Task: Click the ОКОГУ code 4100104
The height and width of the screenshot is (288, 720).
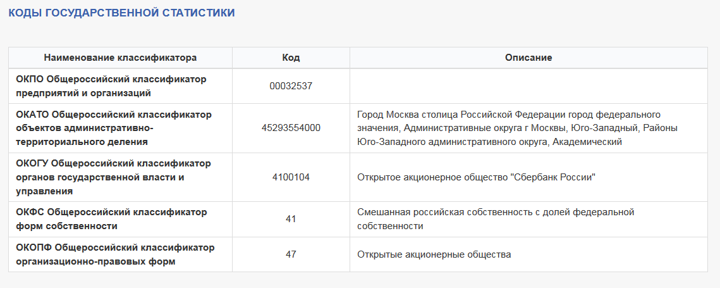Action: point(291,177)
